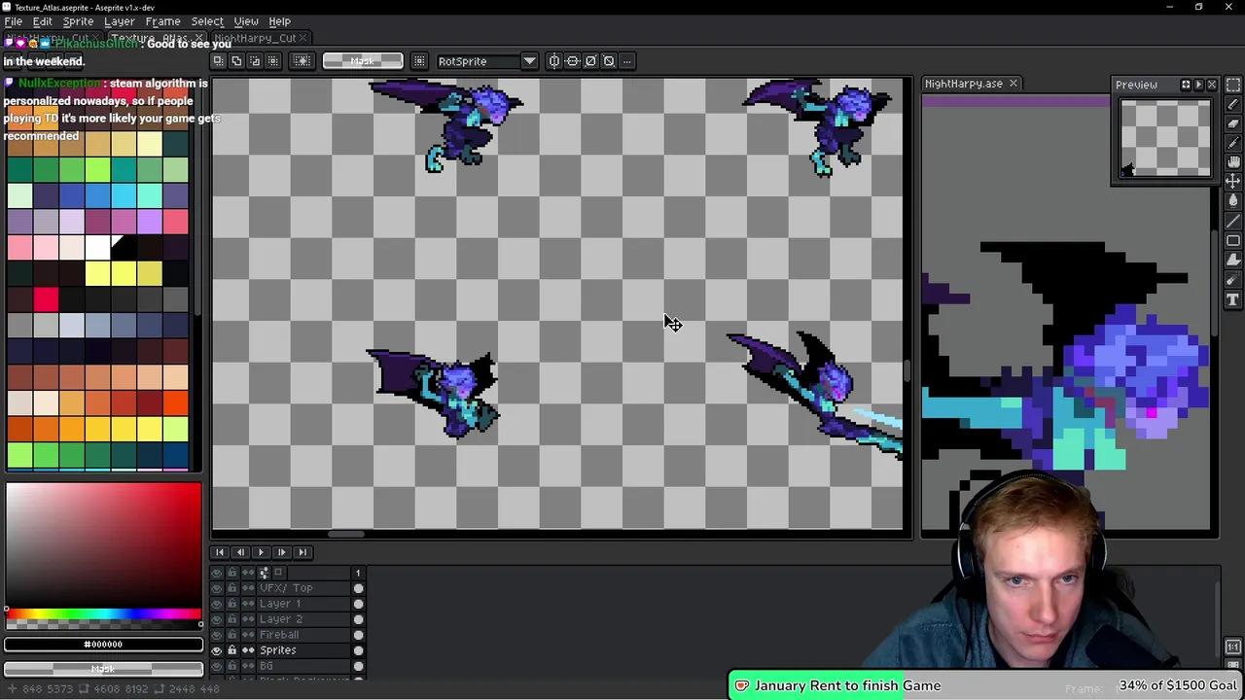Open the Select menu
This screenshot has width=1245, height=700.
tap(207, 21)
